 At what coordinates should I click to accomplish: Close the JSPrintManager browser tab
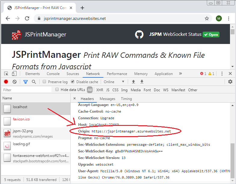pos(71,8)
